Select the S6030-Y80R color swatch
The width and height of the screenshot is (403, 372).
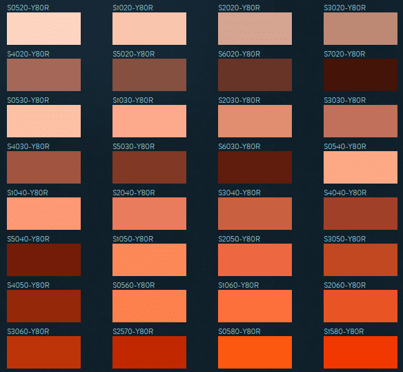point(255,167)
